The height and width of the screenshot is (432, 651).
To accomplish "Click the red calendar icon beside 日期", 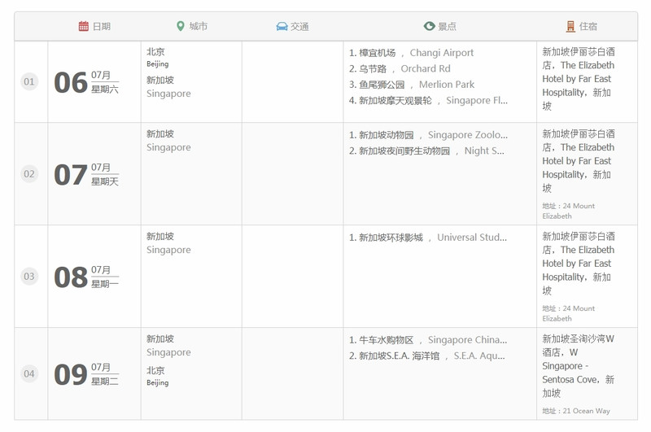I will [x=84, y=26].
